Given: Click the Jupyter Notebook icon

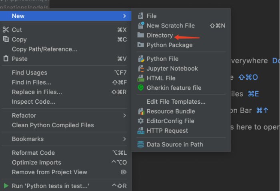Looking at the screenshot, I should pos(141,69).
